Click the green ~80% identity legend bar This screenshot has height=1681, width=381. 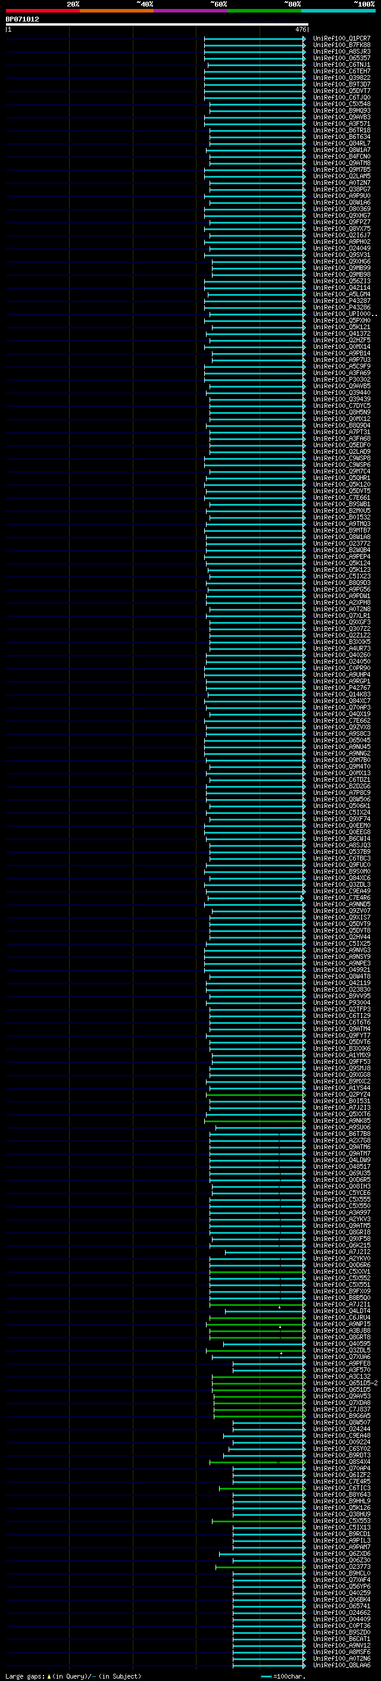(x=264, y=11)
